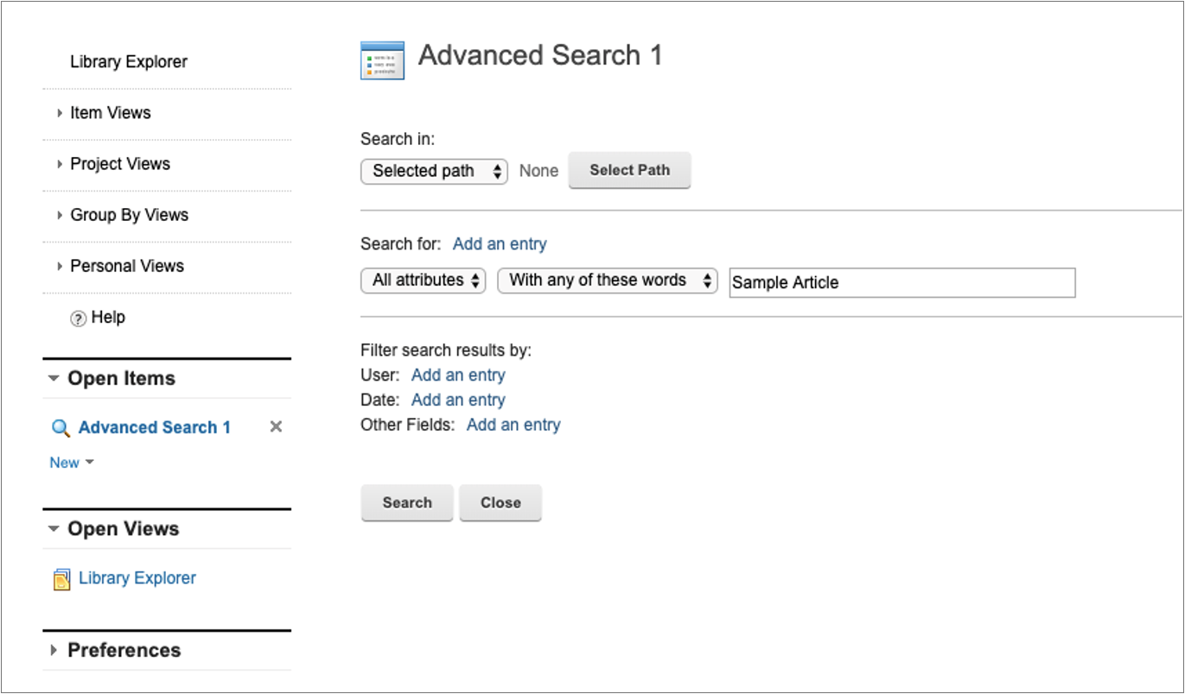Add an entry for the User filter
Screen dimensions: 1185x694
[458, 375]
